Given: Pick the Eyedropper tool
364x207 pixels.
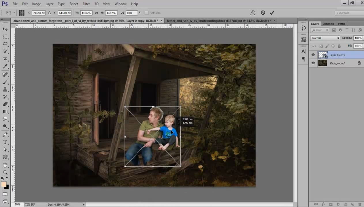Looking at the screenshot, I should point(5,67).
